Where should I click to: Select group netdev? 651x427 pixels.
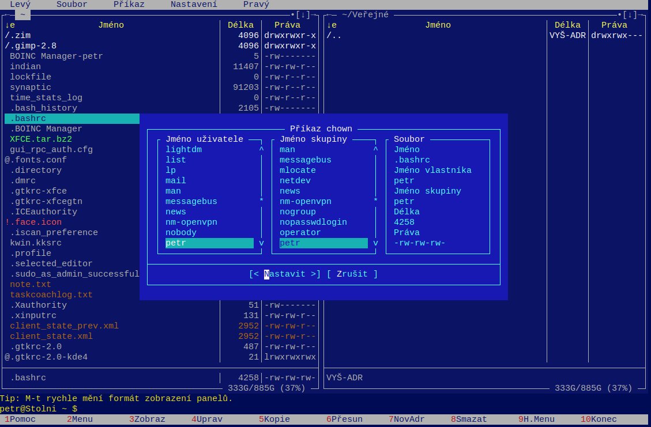coord(295,180)
